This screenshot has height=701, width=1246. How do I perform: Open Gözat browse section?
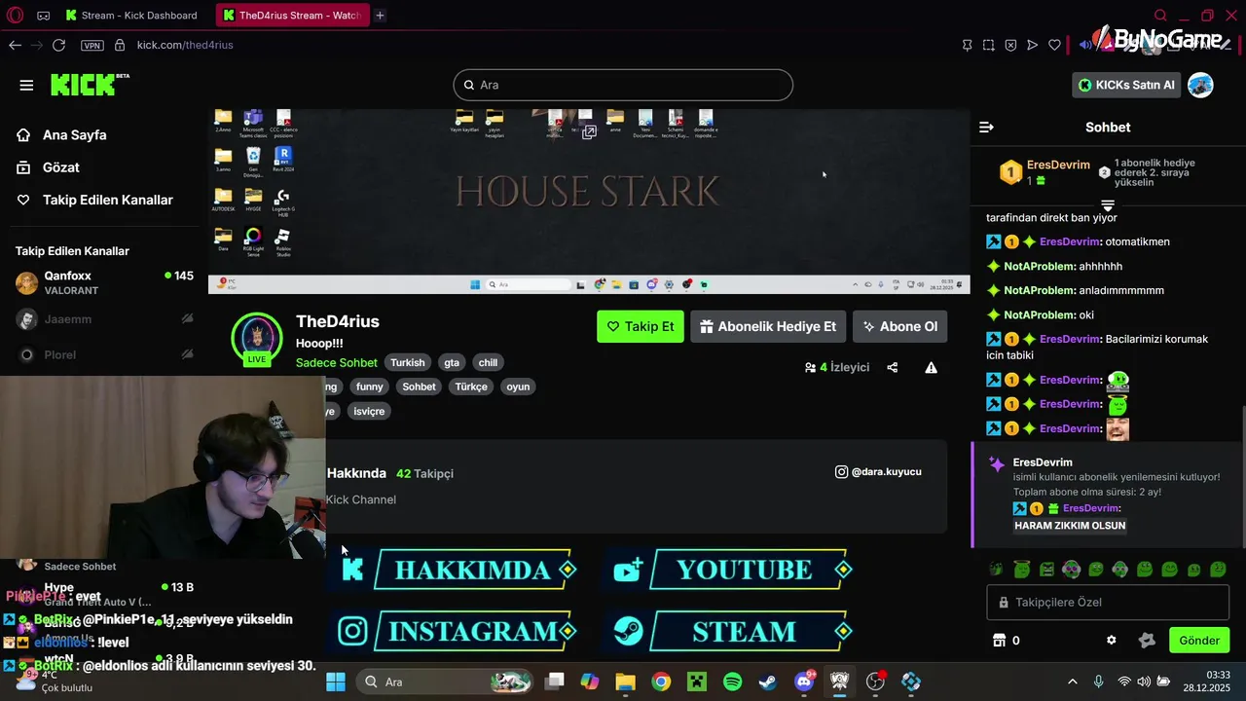[x=60, y=167]
